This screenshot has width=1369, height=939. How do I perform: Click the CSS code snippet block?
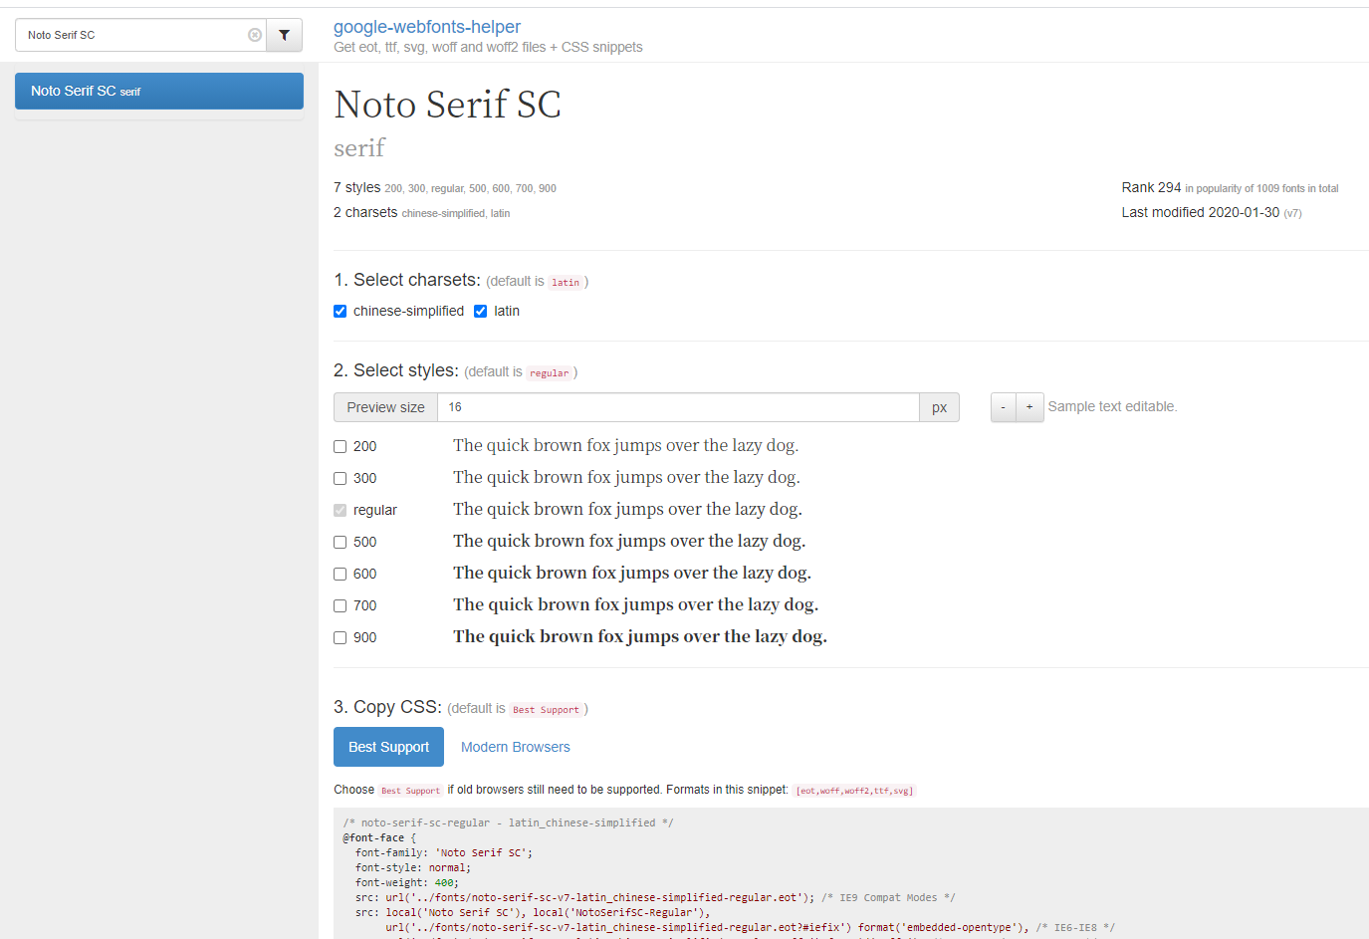tap(846, 874)
